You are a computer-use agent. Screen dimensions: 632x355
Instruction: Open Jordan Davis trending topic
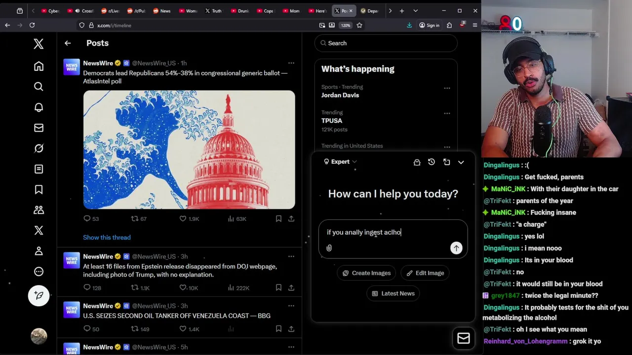coord(340,95)
